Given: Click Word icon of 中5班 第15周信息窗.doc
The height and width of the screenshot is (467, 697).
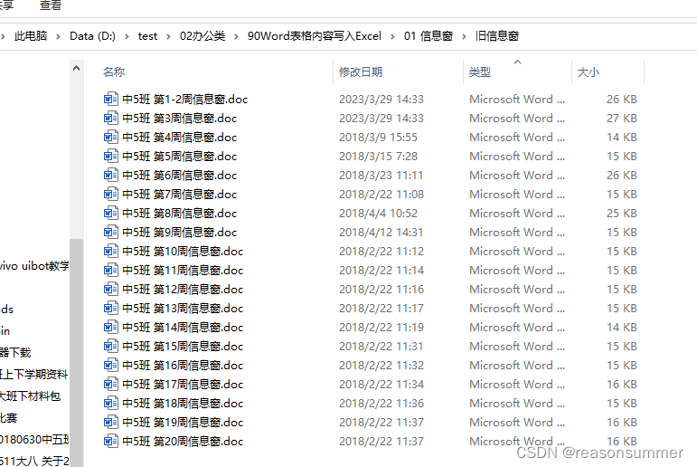Looking at the screenshot, I should click(110, 346).
